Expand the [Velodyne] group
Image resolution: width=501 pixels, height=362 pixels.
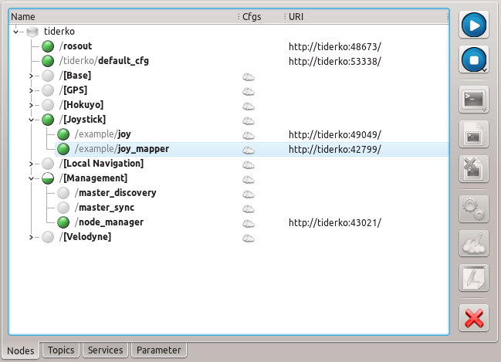click(32, 238)
